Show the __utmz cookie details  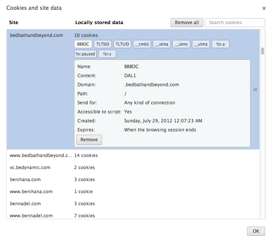(x=201, y=44)
